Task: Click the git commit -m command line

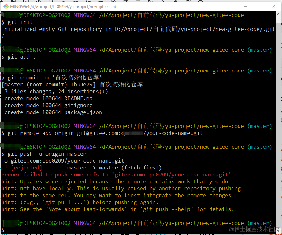Action: [x=51, y=77]
